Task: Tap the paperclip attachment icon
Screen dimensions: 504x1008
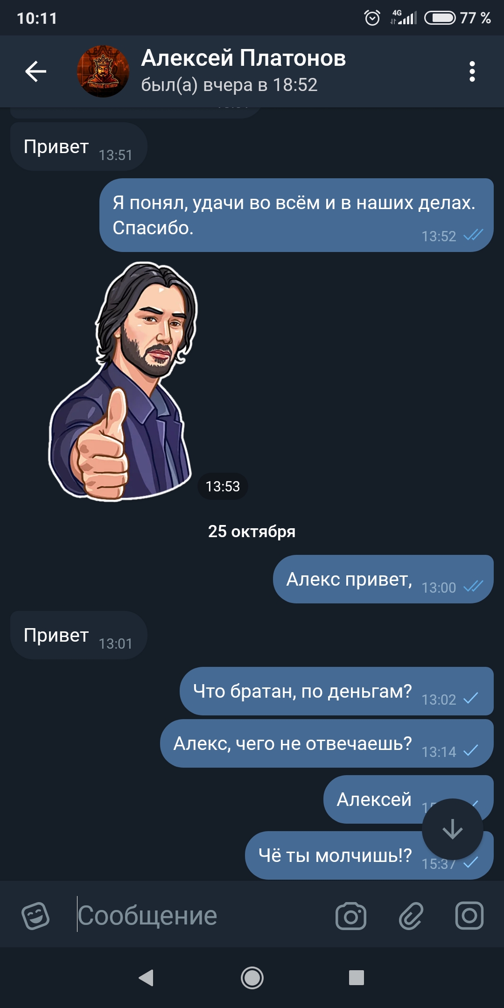Action: (x=411, y=916)
